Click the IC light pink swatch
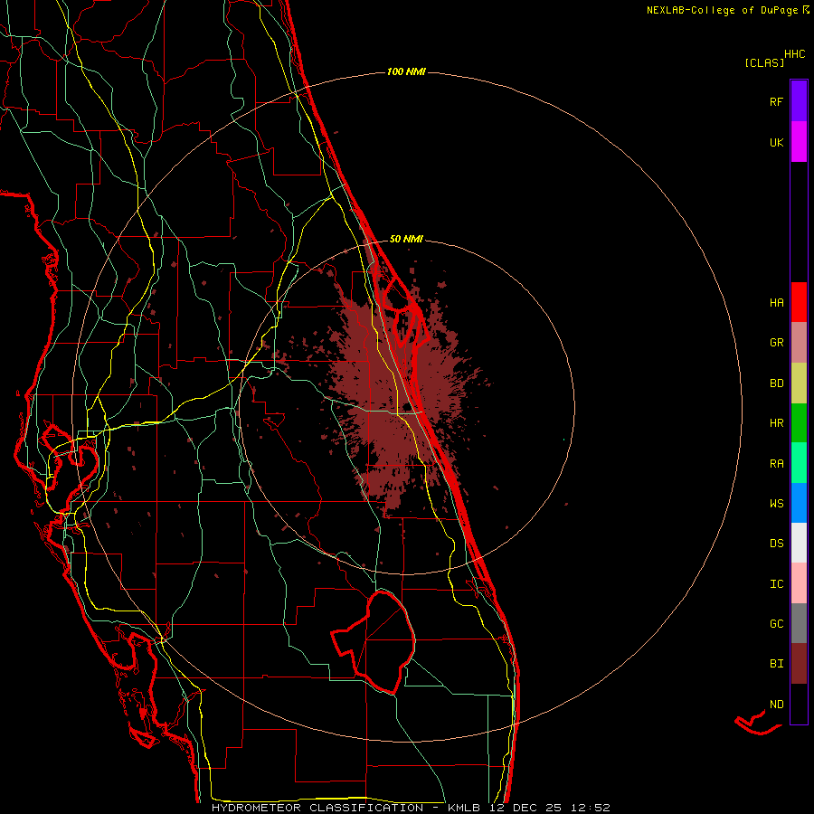Screen dimensions: 814x814 pyautogui.click(x=799, y=583)
